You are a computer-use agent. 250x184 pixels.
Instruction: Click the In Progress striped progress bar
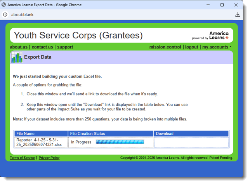point(120,142)
